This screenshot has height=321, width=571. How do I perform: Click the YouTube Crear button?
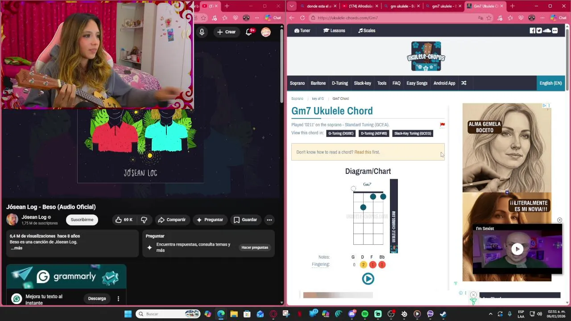point(226,32)
